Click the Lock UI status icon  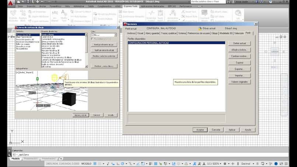[x=262, y=164]
